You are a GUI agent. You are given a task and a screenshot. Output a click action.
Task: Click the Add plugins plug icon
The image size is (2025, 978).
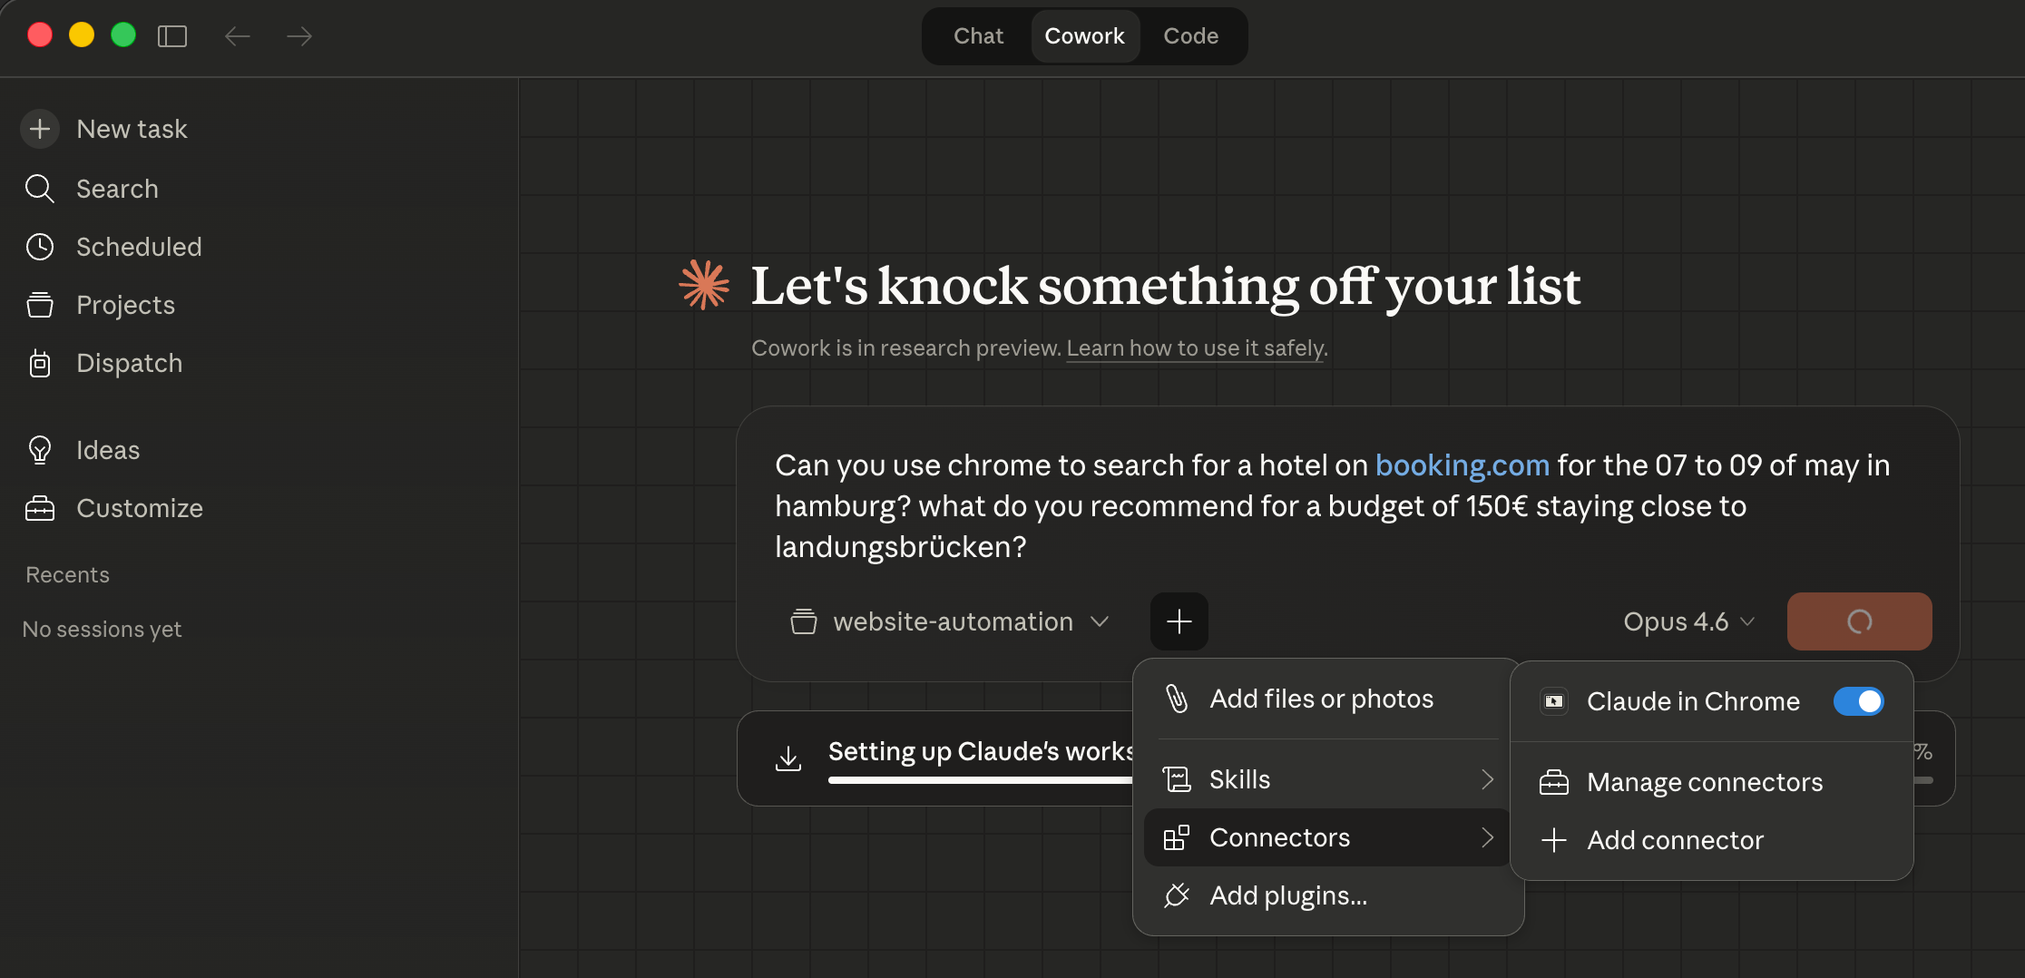click(x=1177, y=895)
